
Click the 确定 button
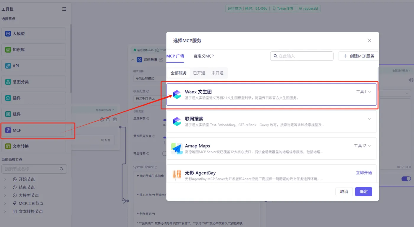point(363,192)
